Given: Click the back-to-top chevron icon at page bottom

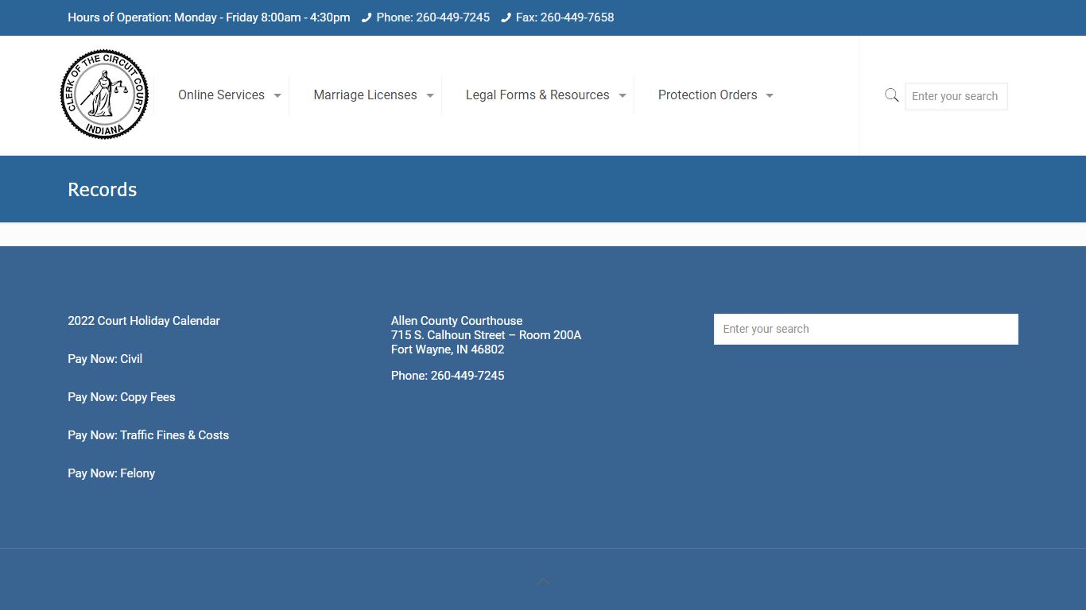Looking at the screenshot, I should pos(543,581).
